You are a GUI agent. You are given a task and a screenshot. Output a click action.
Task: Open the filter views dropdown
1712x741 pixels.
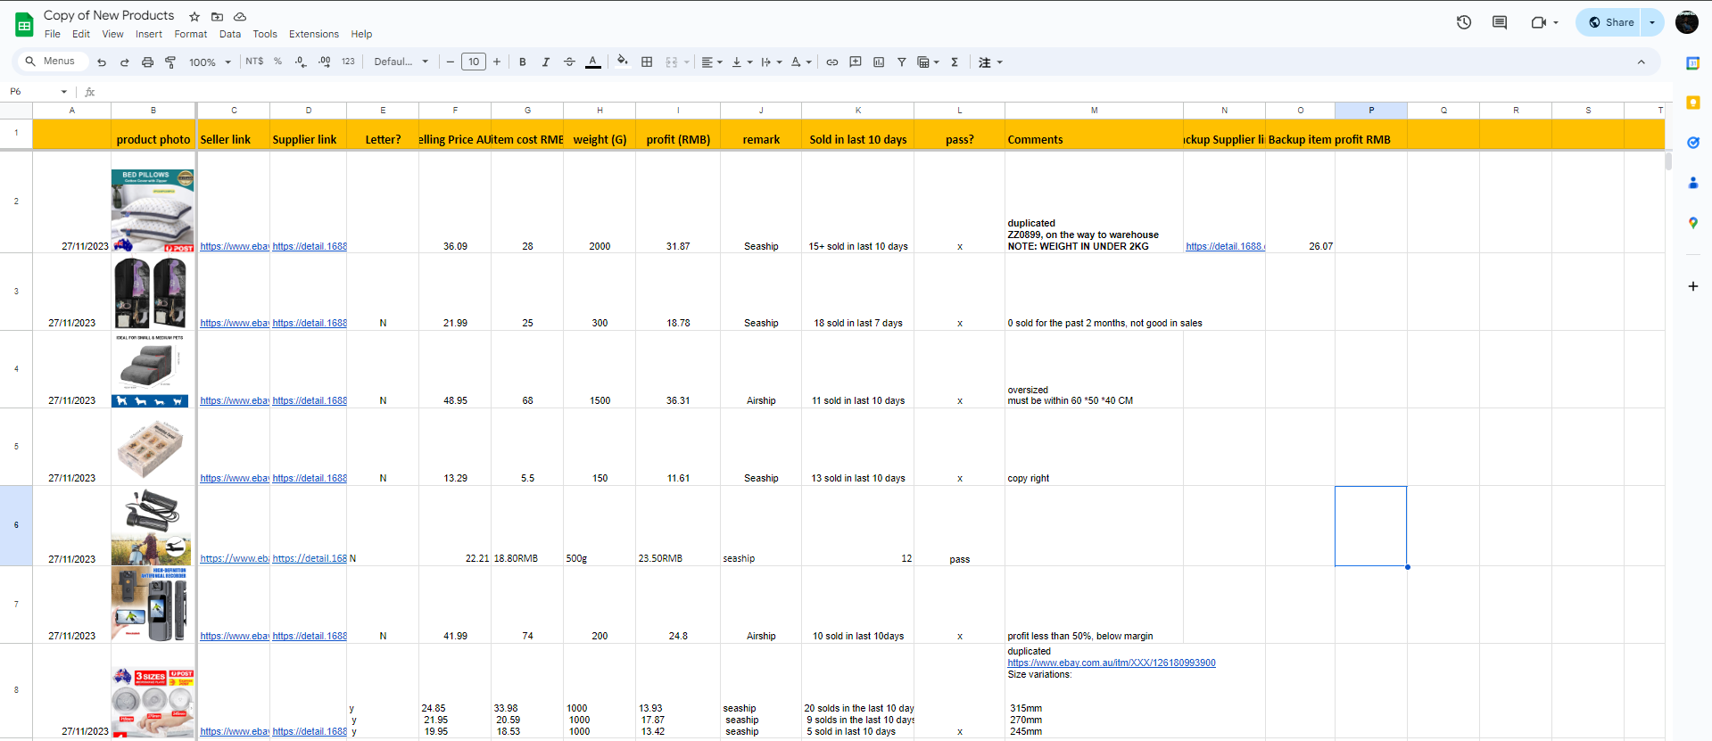tap(928, 62)
